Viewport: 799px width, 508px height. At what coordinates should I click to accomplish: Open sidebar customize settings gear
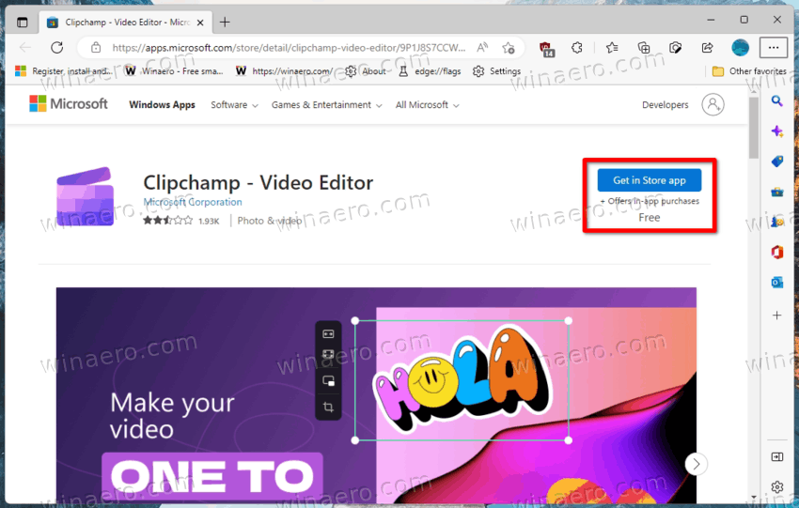click(776, 487)
